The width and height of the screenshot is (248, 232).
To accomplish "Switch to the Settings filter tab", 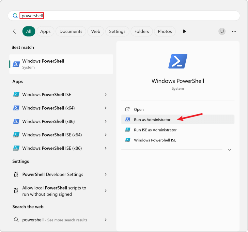I will coord(117,31).
